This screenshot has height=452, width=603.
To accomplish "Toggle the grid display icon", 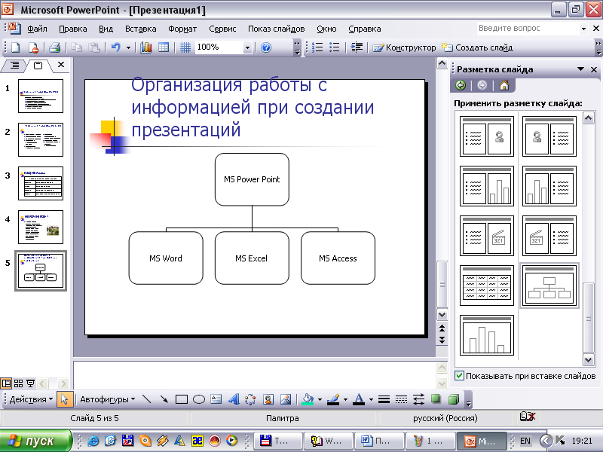I will pyautogui.click(x=185, y=47).
